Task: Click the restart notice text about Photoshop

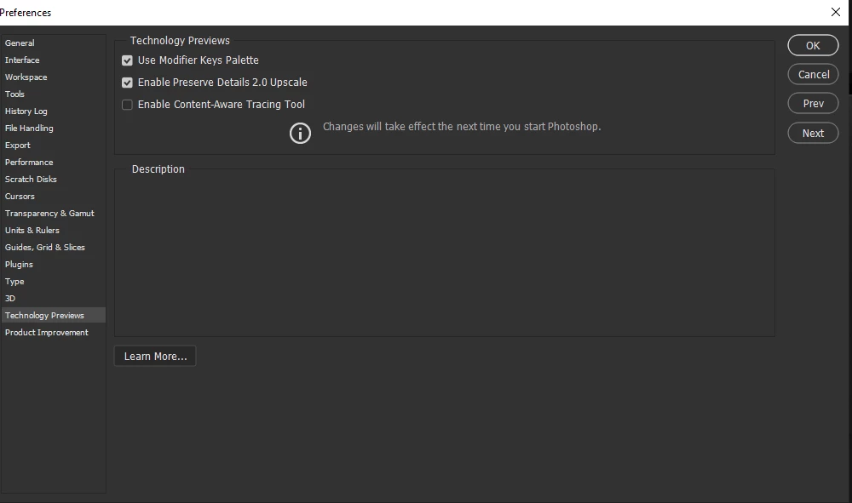Action: 462,127
